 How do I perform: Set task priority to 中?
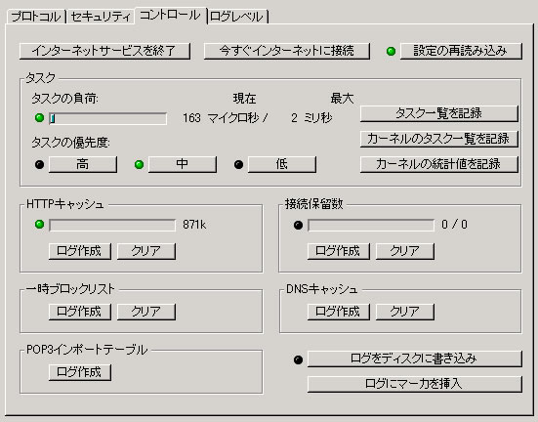coord(183,164)
